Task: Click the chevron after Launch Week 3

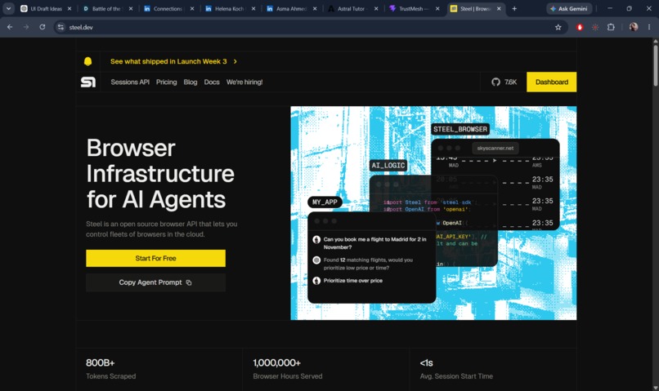Action: [235, 62]
